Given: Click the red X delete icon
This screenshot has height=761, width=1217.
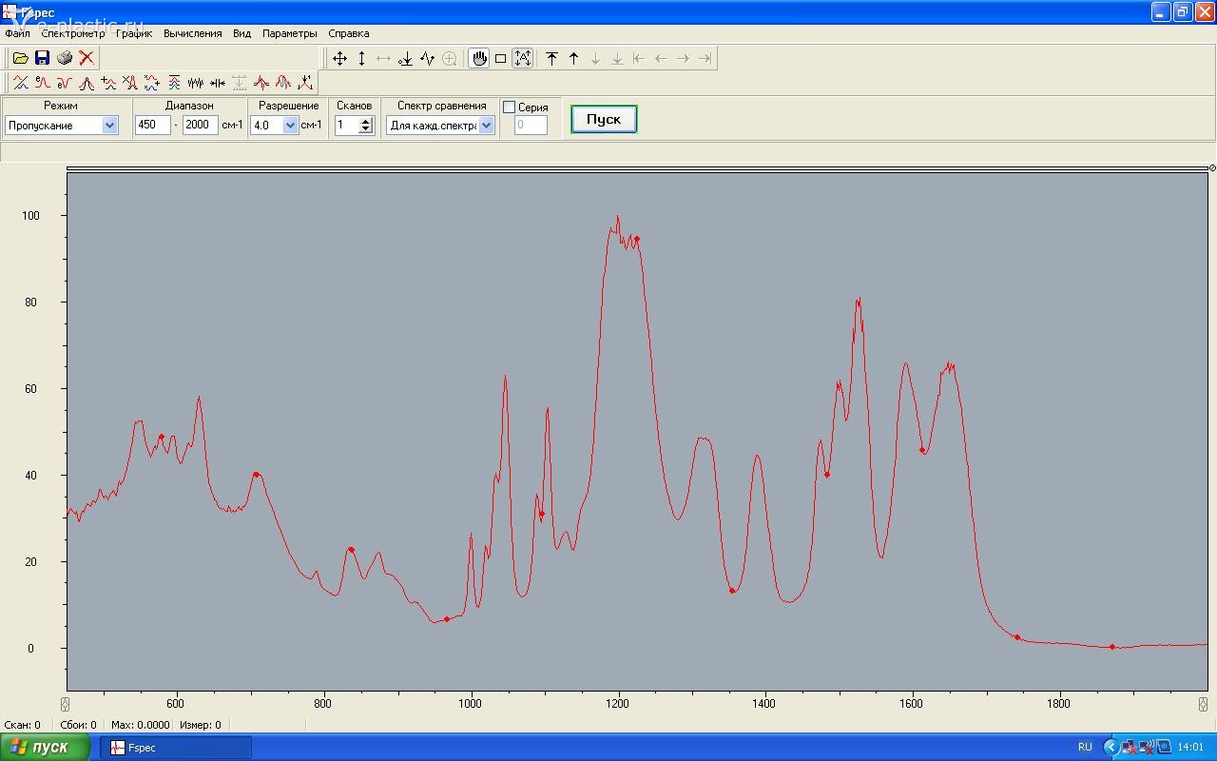Looking at the screenshot, I should pos(87,58).
